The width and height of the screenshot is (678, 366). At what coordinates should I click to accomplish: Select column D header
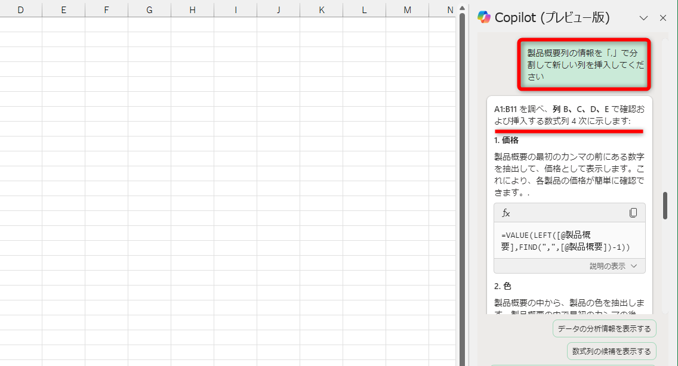21,10
